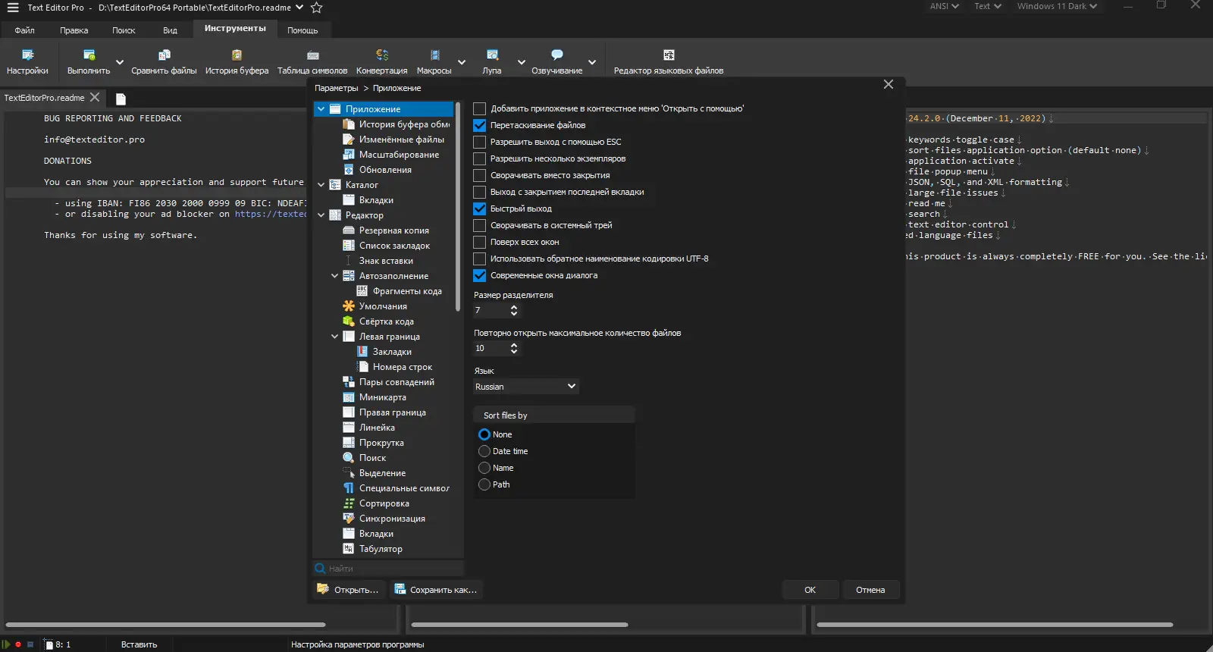Open the Файл menu tab
Image resolution: width=1213 pixels, height=652 pixels.
[25, 30]
